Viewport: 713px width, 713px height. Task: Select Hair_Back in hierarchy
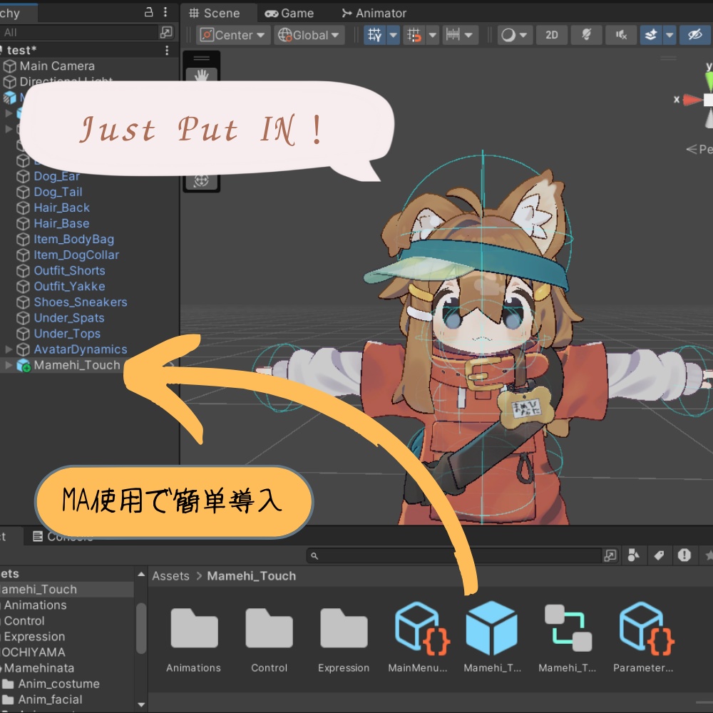[x=61, y=207]
